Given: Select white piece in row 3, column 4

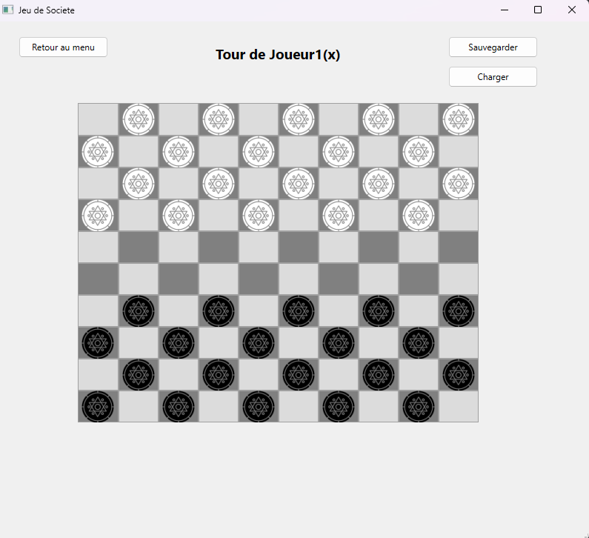Looking at the screenshot, I should click(x=219, y=184).
